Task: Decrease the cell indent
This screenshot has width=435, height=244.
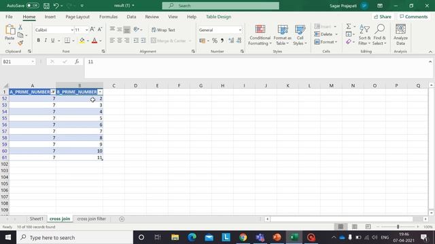Action: coord(136,41)
